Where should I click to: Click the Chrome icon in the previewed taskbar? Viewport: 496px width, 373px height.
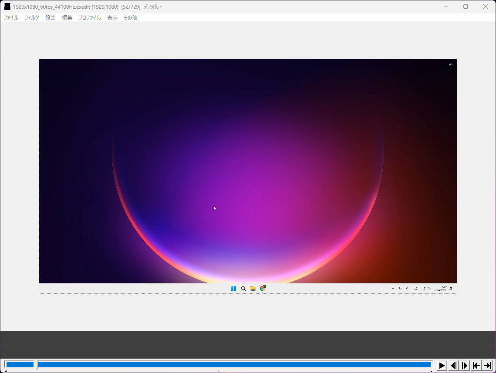[x=263, y=288]
